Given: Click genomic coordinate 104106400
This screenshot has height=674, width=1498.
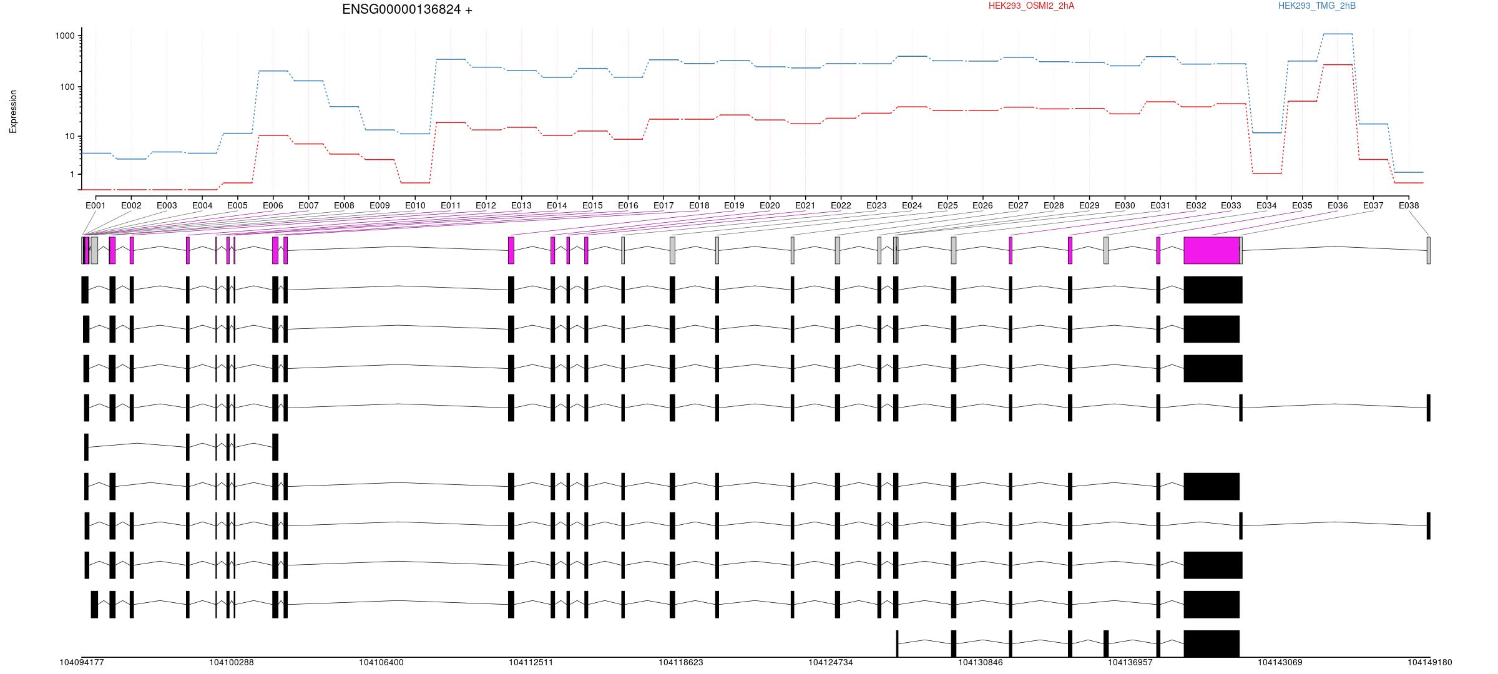Looking at the screenshot, I should [381, 663].
